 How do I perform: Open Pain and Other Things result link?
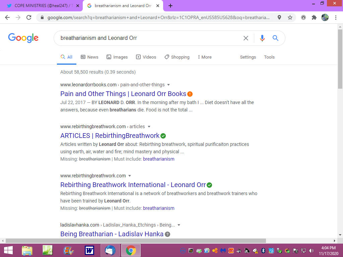click(x=123, y=94)
